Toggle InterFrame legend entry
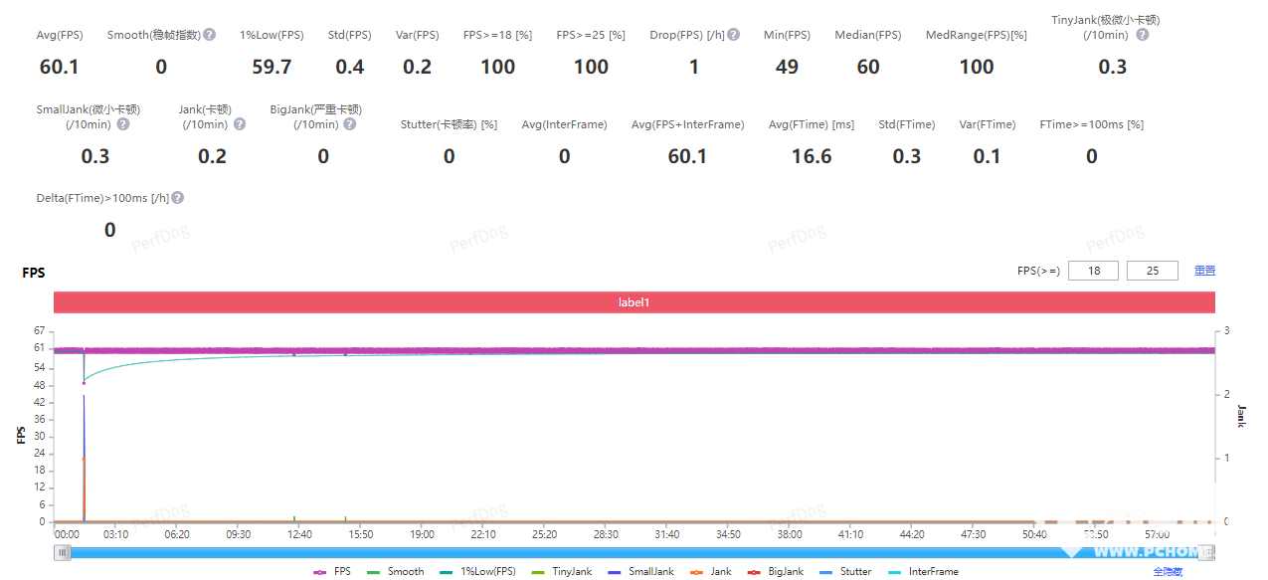The width and height of the screenshot is (1268, 580). point(923,572)
